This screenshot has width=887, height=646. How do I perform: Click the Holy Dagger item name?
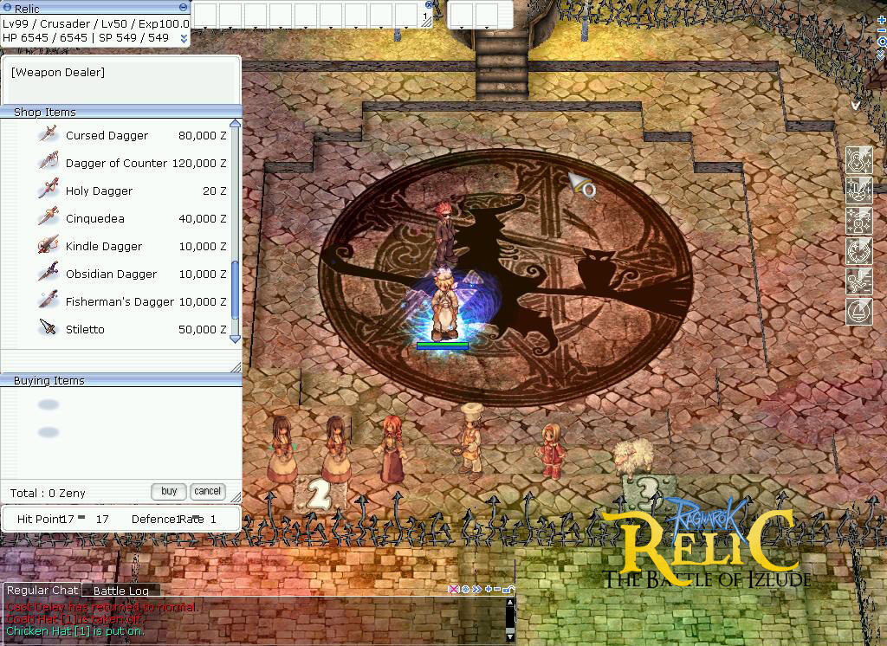click(x=99, y=191)
